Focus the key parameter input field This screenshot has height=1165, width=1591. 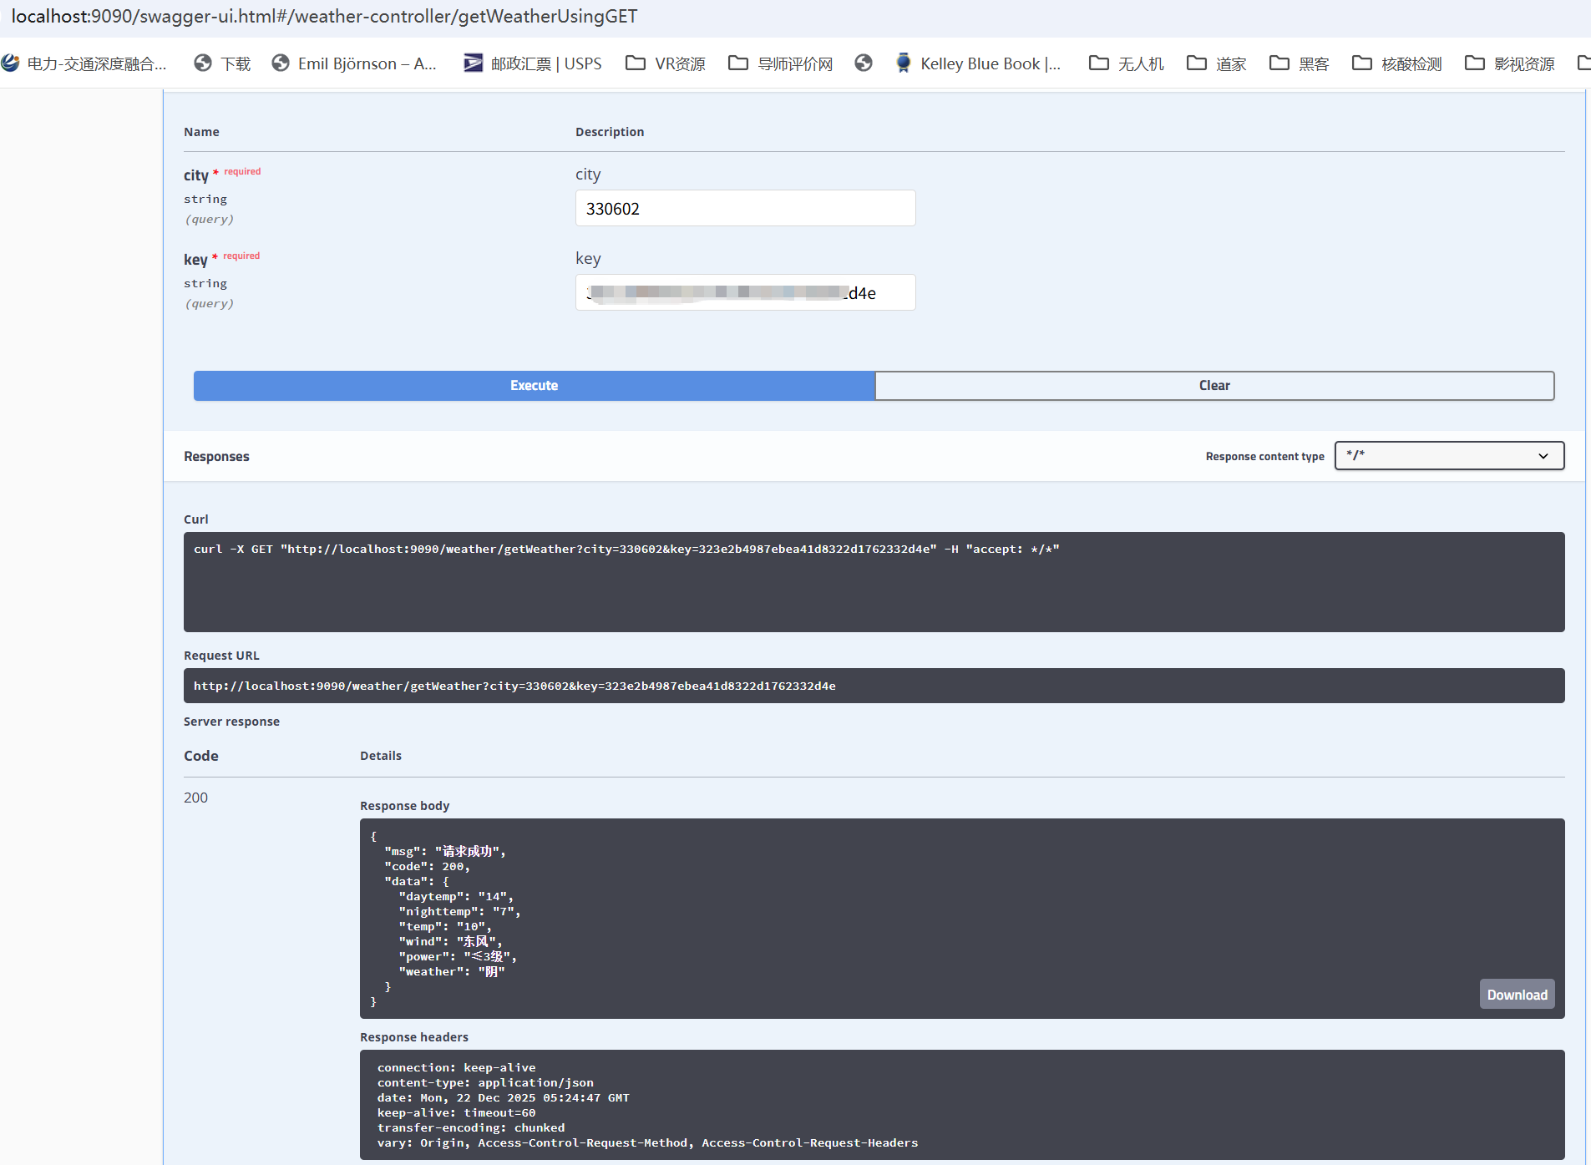coord(745,293)
